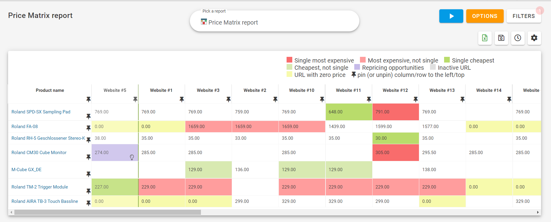Pin the Website #13 column
This screenshot has width=551, height=222.
(x=462, y=99)
